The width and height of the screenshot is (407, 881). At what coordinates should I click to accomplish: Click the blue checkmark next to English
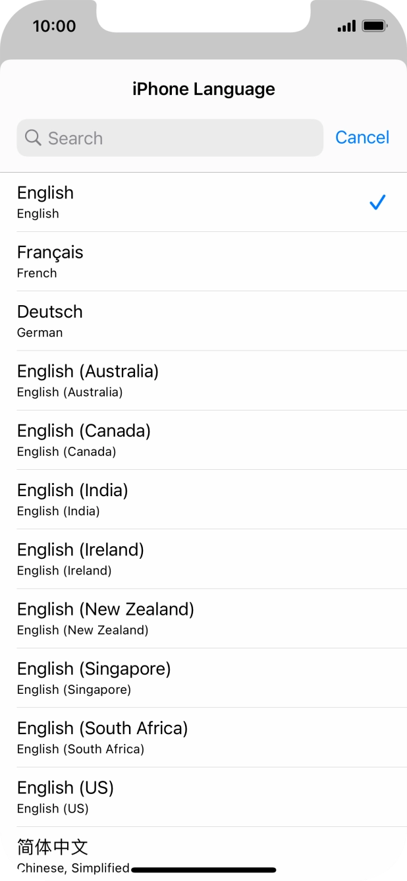click(x=377, y=202)
